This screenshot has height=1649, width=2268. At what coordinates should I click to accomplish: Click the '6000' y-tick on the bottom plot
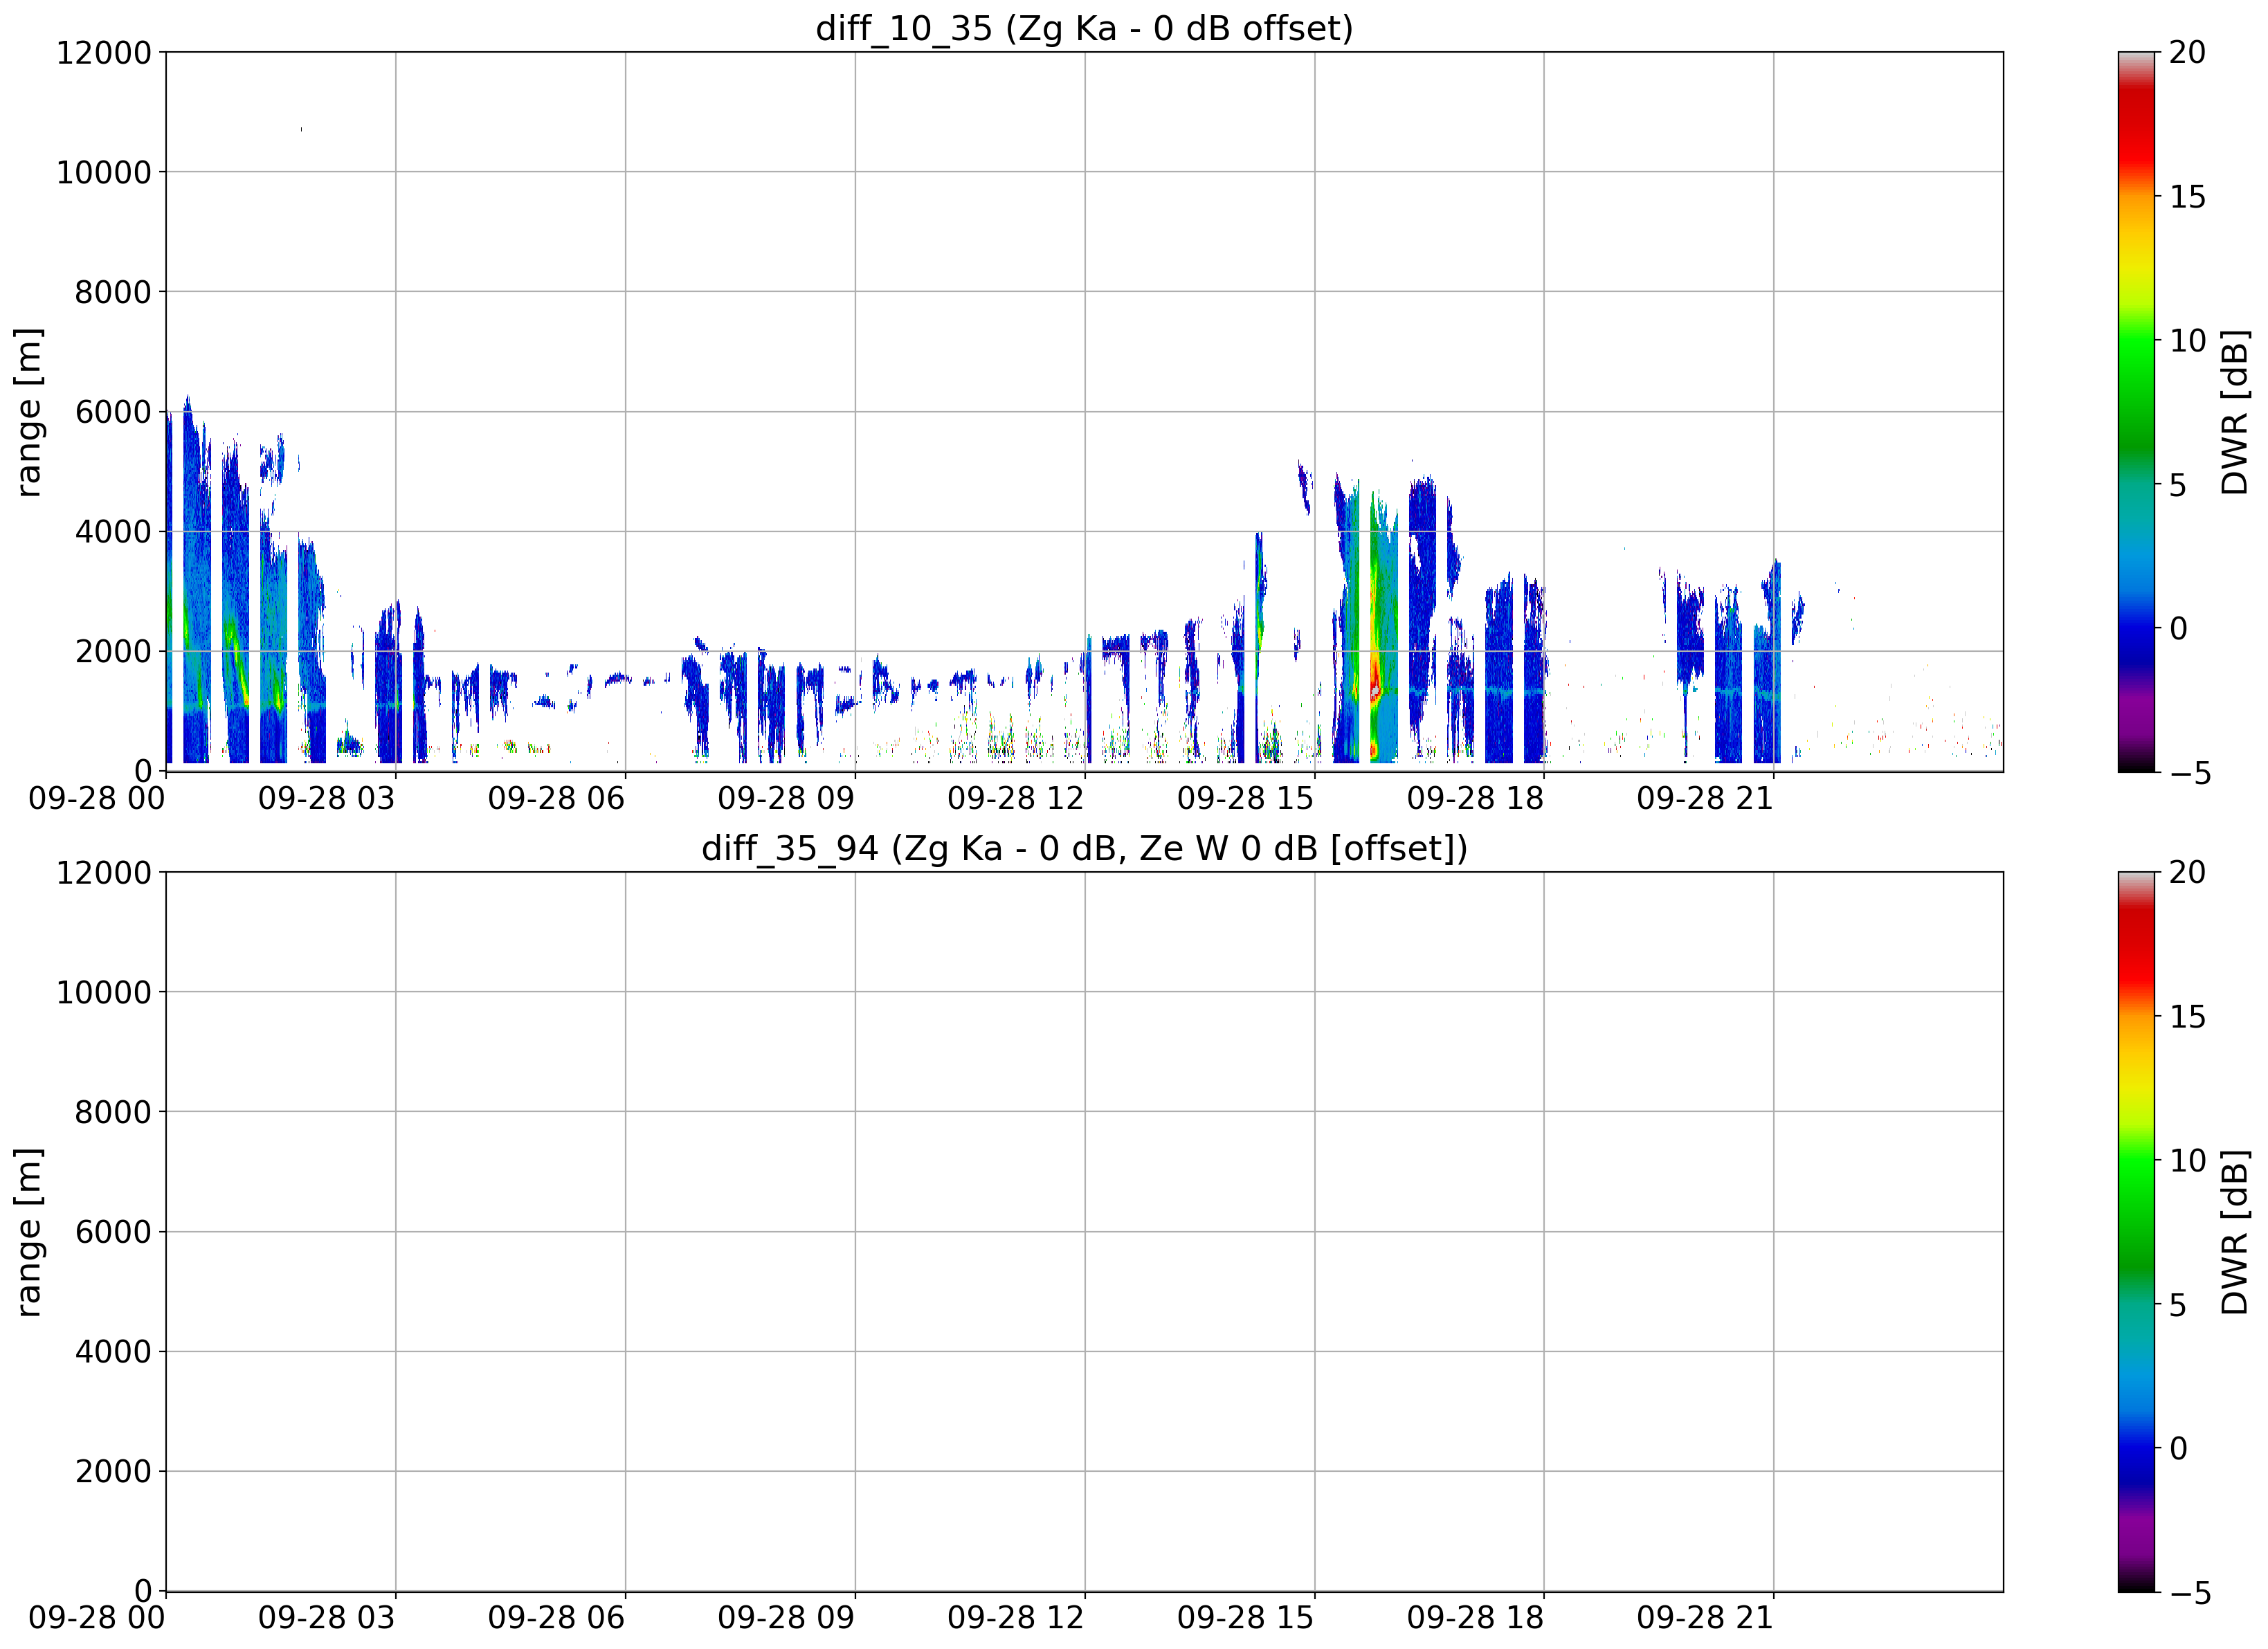coord(113,1231)
